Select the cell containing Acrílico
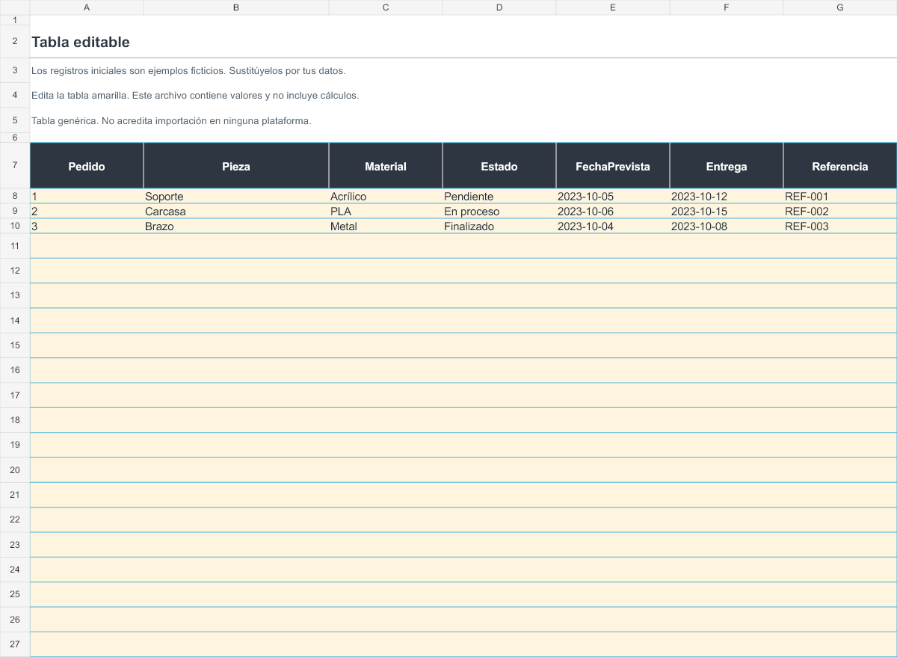The image size is (897, 657). [386, 197]
